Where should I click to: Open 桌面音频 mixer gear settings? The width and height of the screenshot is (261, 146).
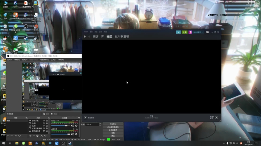coord(76,134)
